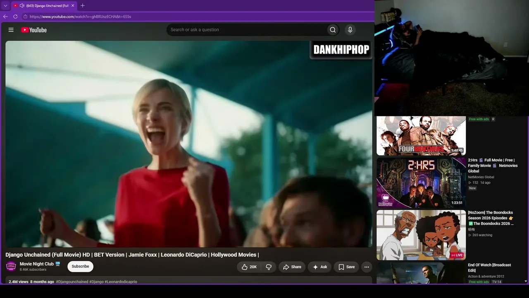Select the Django Unchained browser tab

click(44, 6)
